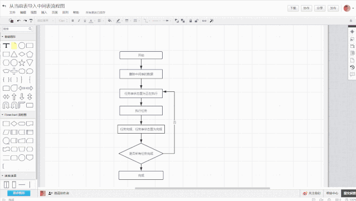Open the line dash style dropdown
This screenshot has width=356, height=201.
click(x=136, y=21)
